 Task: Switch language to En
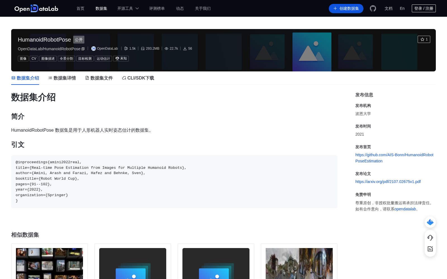(x=402, y=8)
